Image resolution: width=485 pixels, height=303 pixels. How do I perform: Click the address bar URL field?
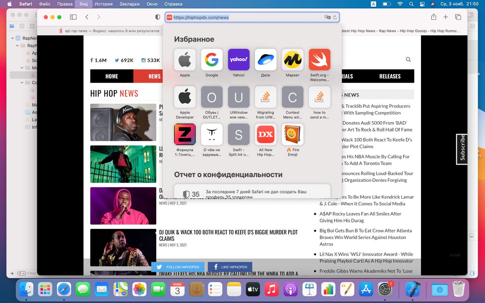(x=252, y=17)
